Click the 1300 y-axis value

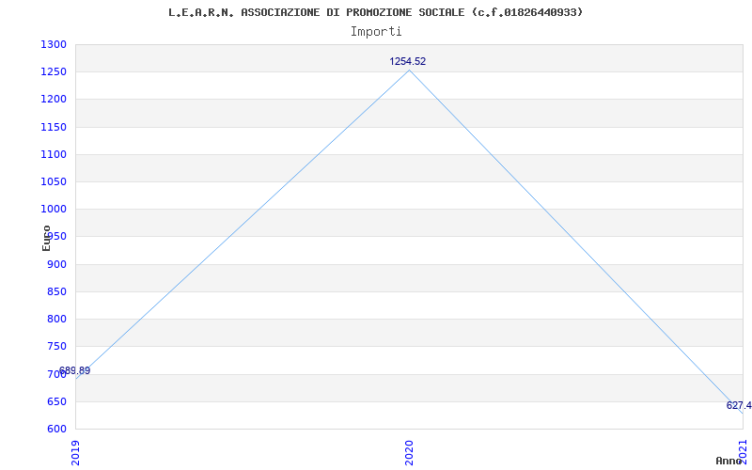point(54,44)
